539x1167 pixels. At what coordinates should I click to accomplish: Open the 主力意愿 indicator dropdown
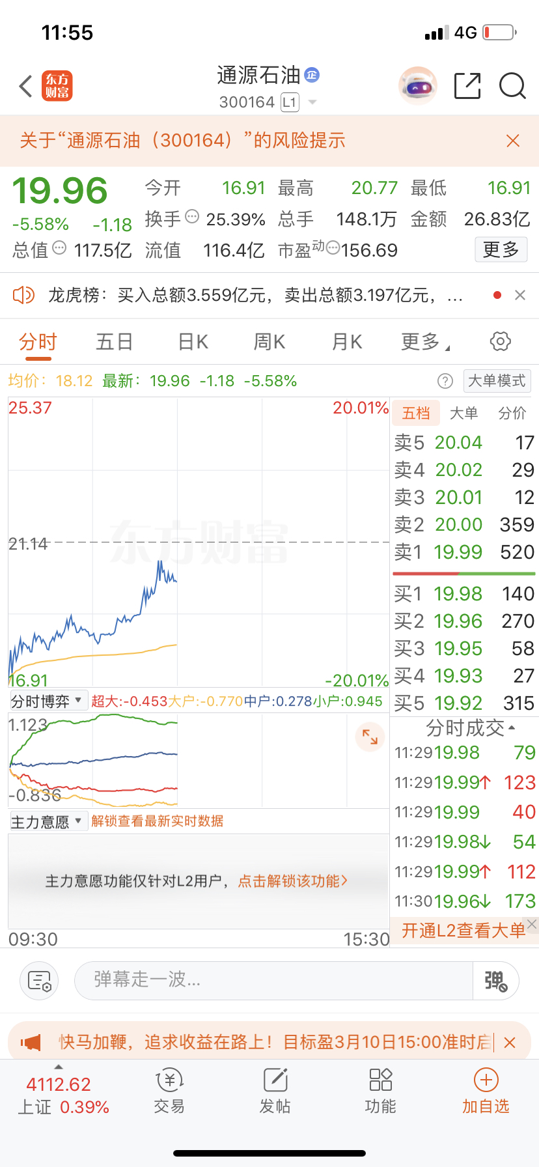coord(47,821)
